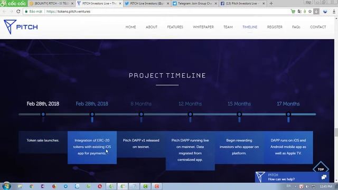The width and height of the screenshot is (338, 190).
Task: Go forward with the browser forward arrow
Action: pos(12,12)
